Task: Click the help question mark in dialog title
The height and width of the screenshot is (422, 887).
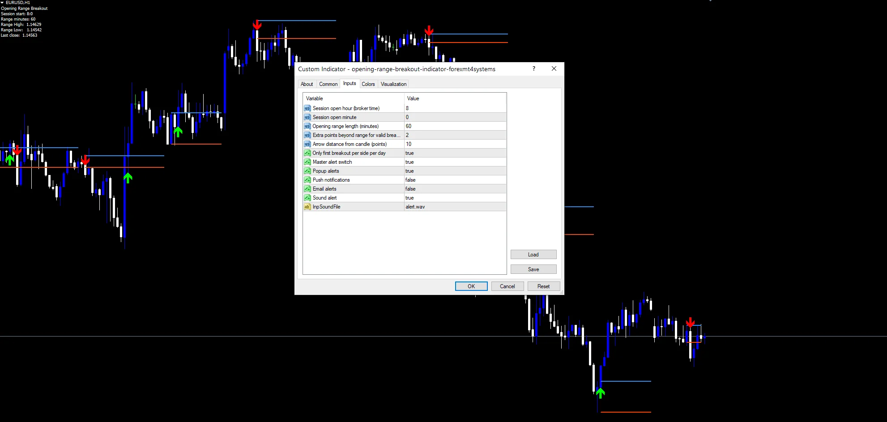Action: point(533,68)
